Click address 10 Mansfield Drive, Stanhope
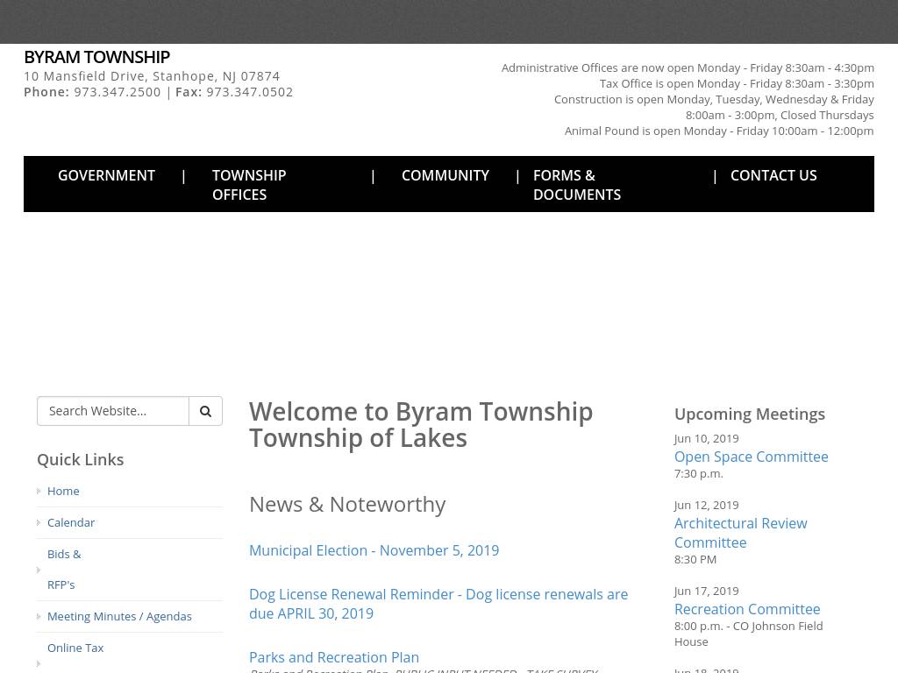 [152, 76]
